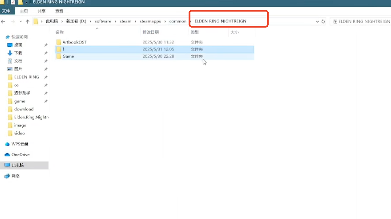Click the pin icon next to 文档
The width and height of the screenshot is (391, 219).
(x=46, y=61)
